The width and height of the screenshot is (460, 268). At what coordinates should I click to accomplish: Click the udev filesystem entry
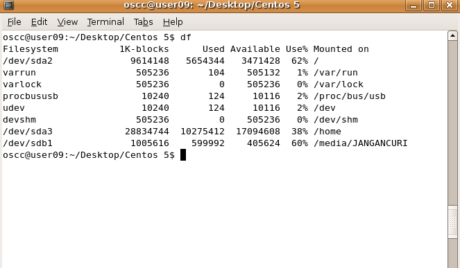(14, 108)
